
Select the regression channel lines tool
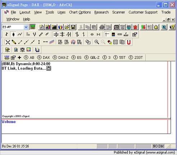coord(52,42)
